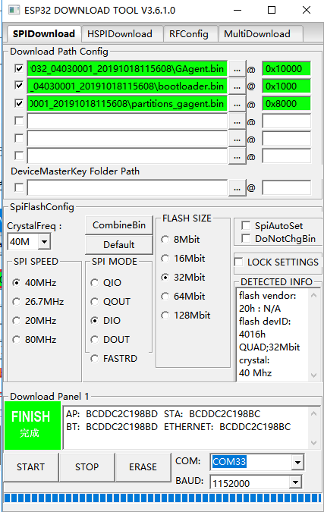Browse file for GAgent.bin path row
Image resolution: width=324 pixels, height=512 pixels.
click(237, 69)
